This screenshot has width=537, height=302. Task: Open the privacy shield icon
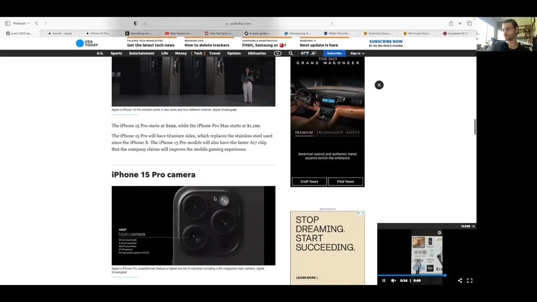click(x=136, y=23)
